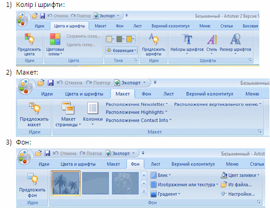Expand the Коррекция dropdown in Тона group
Image resolution: width=270 pixels, height=208 pixels.
point(121,50)
